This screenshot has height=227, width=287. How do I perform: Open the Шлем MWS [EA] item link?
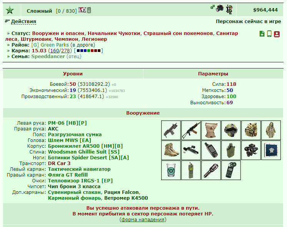point(69,140)
